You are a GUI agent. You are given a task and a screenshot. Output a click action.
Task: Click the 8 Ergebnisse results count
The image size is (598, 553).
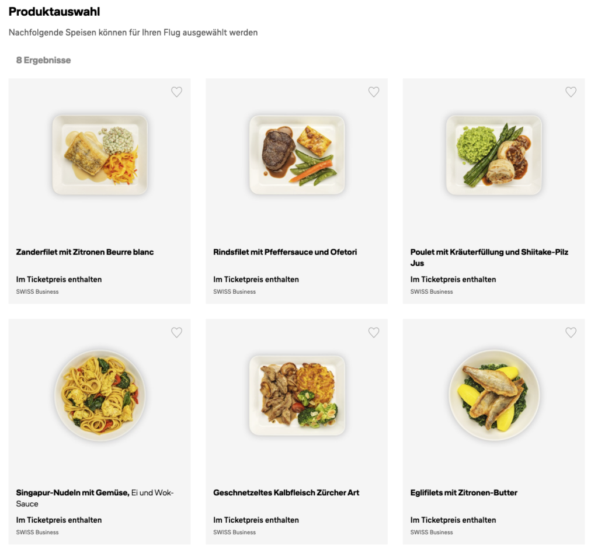[x=43, y=60]
